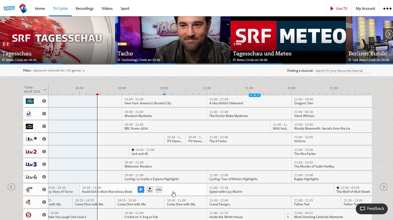Select Cricket on 5: Eng vs Pak

click(x=164, y=215)
